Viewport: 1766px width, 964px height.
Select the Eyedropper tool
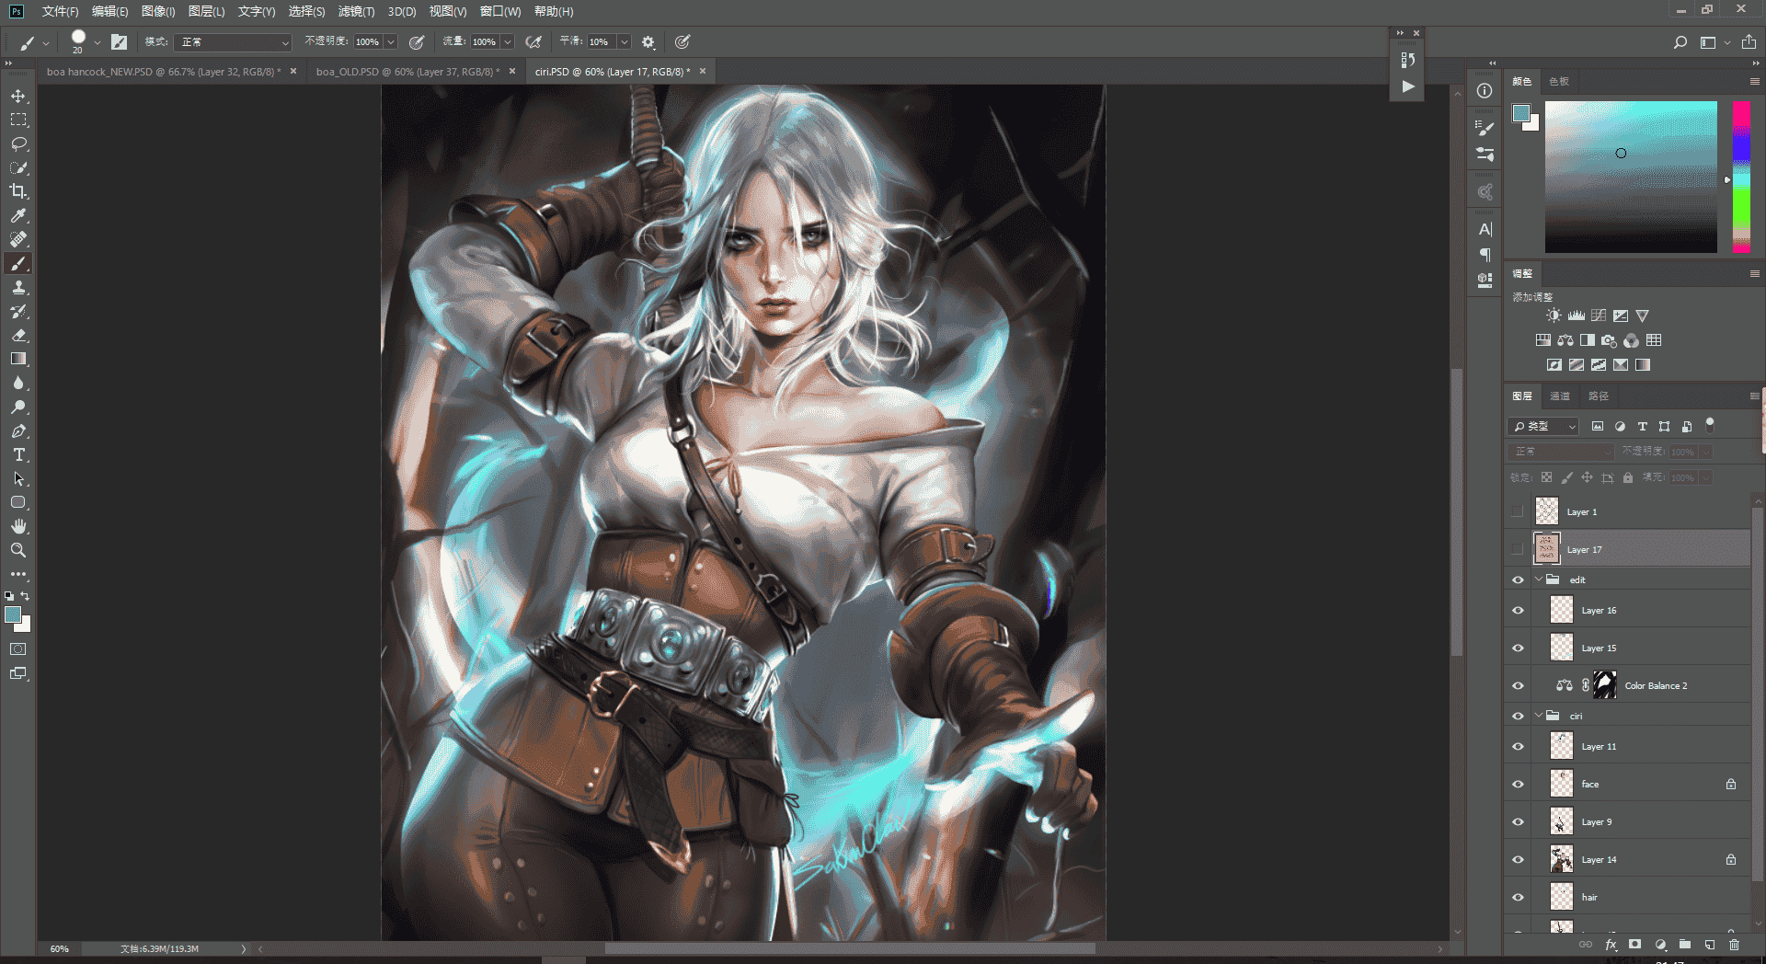click(18, 215)
